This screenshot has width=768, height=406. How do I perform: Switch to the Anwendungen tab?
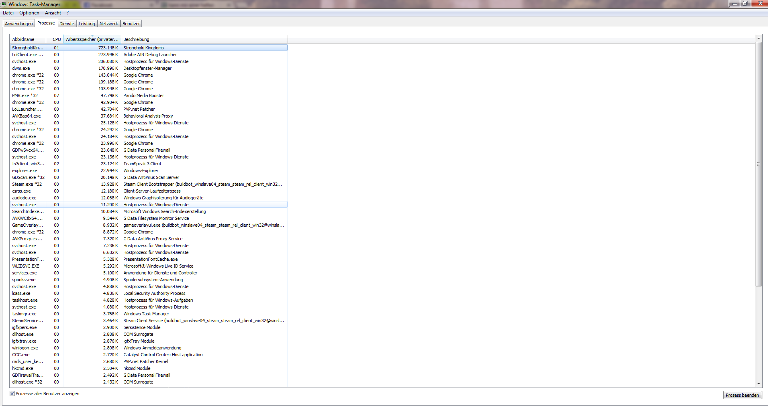tap(19, 24)
